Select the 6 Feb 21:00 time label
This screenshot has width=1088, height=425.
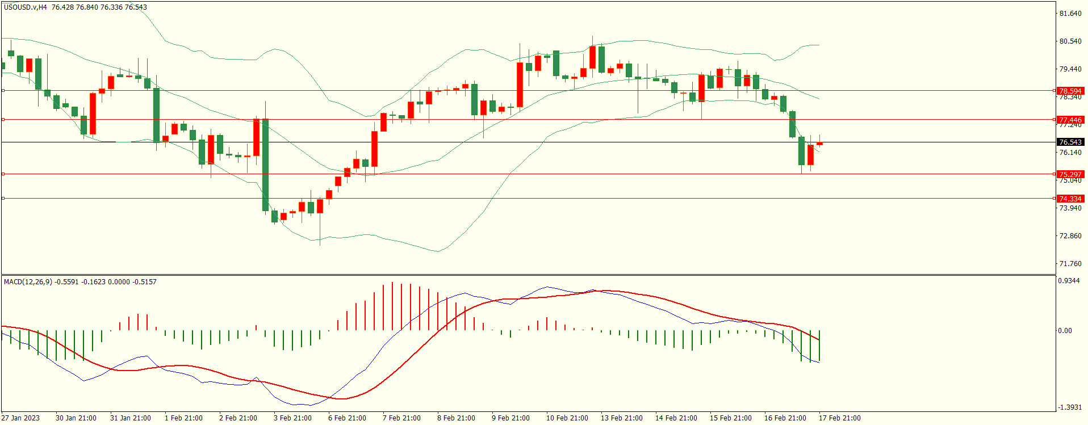[347, 418]
